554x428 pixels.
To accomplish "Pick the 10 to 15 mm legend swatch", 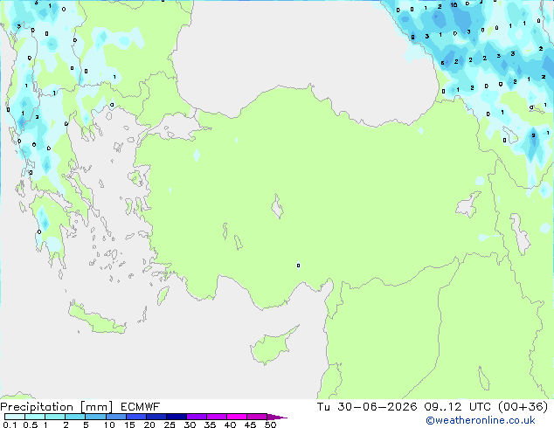I will [115, 417].
